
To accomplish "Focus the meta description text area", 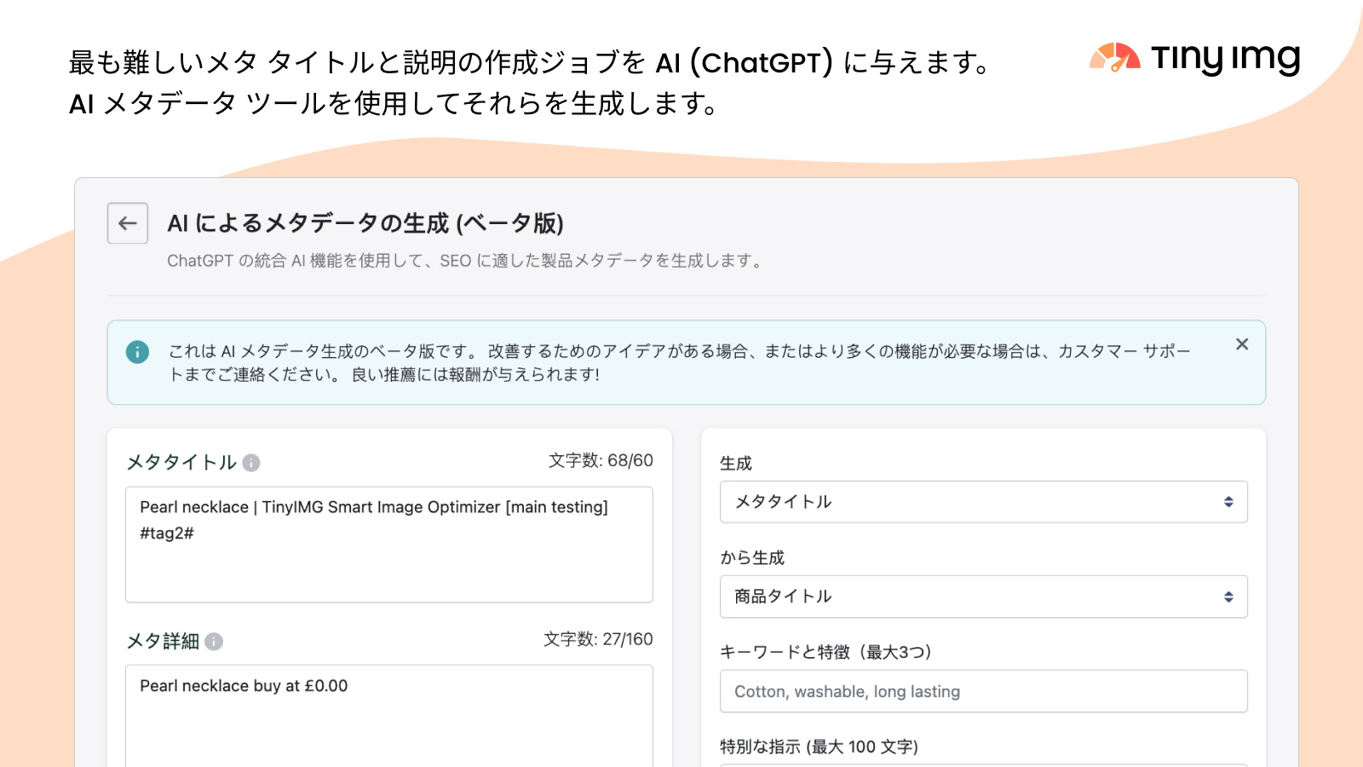I will click(389, 716).
